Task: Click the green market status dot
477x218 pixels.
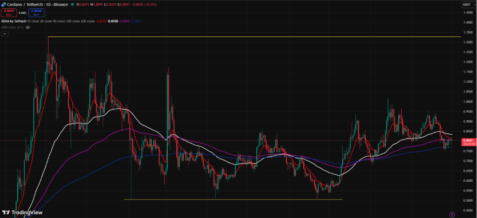Action: [72, 5]
